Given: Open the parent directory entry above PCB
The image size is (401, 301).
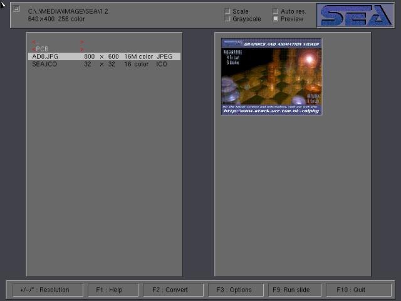Looking at the screenshot, I should pyautogui.click(x=58, y=42).
